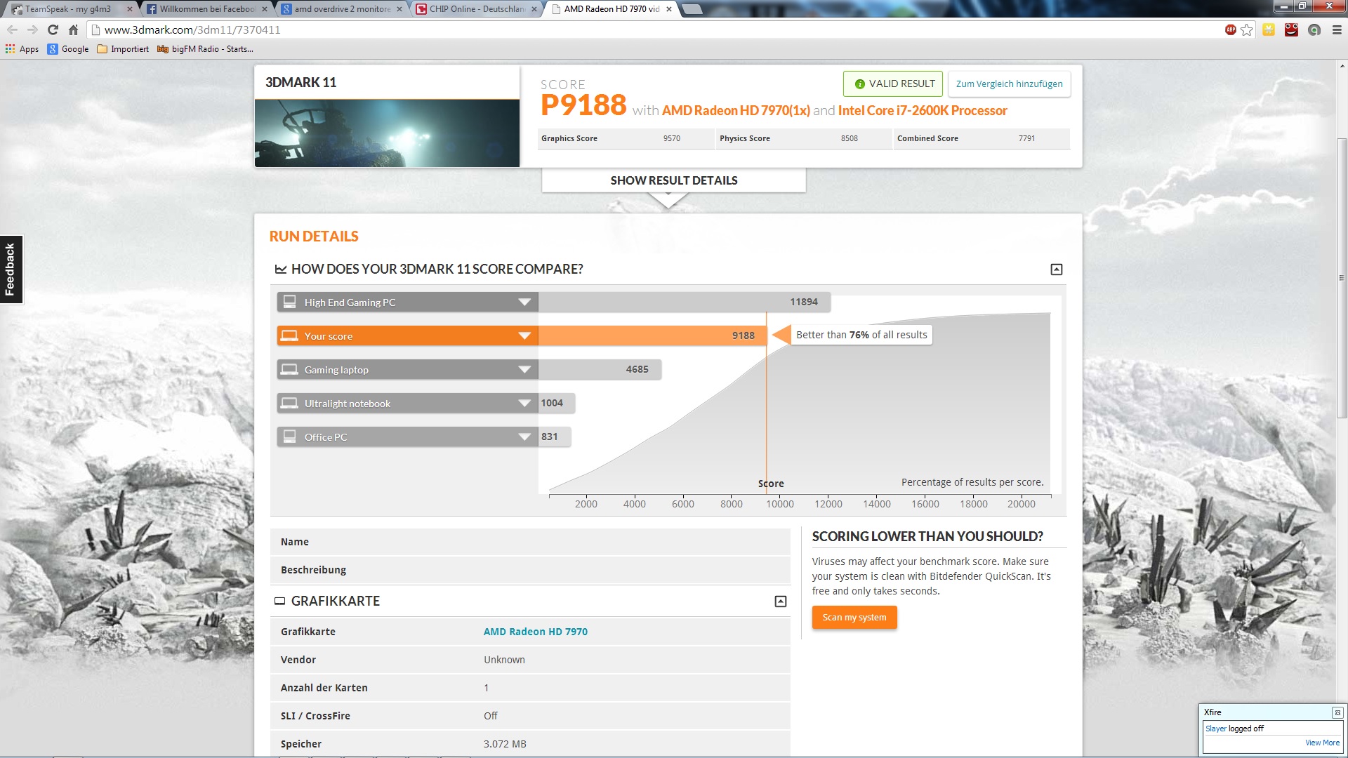
Task: Click the P9188 score heading
Action: click(x=583, y=106)
